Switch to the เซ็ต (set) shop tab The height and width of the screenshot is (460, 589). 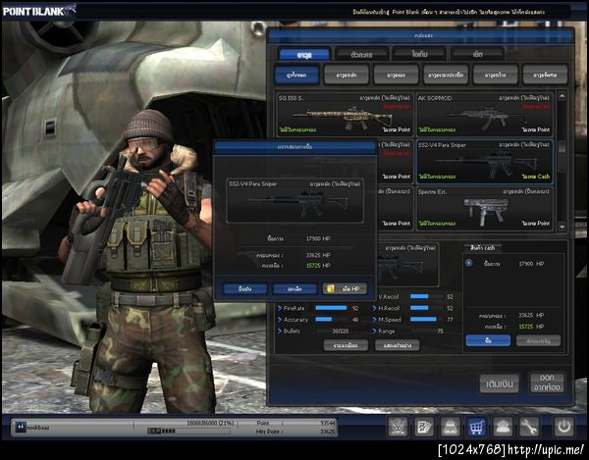click(x=477, y=54)
